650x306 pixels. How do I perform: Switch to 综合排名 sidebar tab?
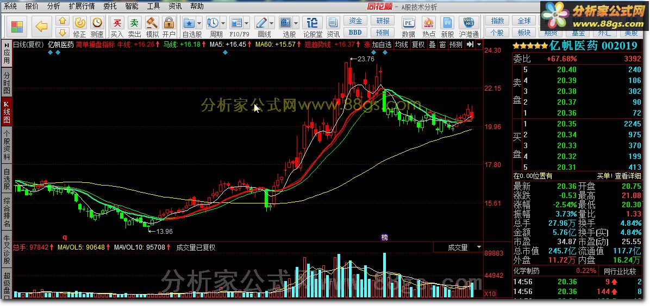click(7, 212)
